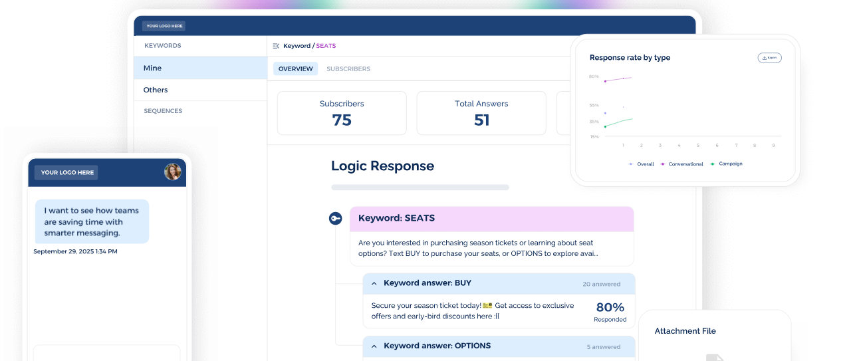Click the Attachment File card title
851x361 pixels.
click(x=685, y=331)
